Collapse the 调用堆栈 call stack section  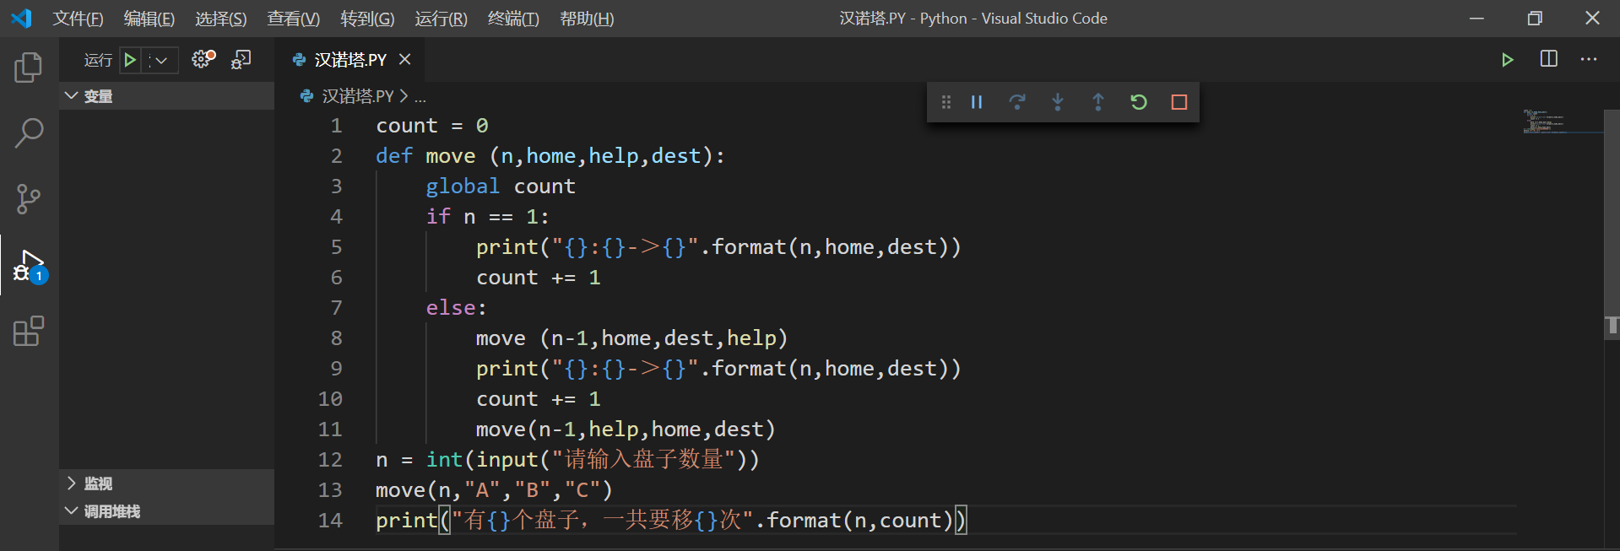tap(72, 511)
